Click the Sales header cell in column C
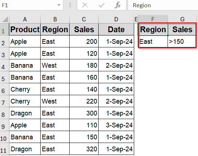198x156 pixels. [x=84, y=29]
